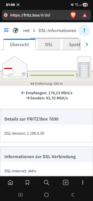Open Android recent apps button
This screenshot has width=93, height=201.
click(20, 195)
